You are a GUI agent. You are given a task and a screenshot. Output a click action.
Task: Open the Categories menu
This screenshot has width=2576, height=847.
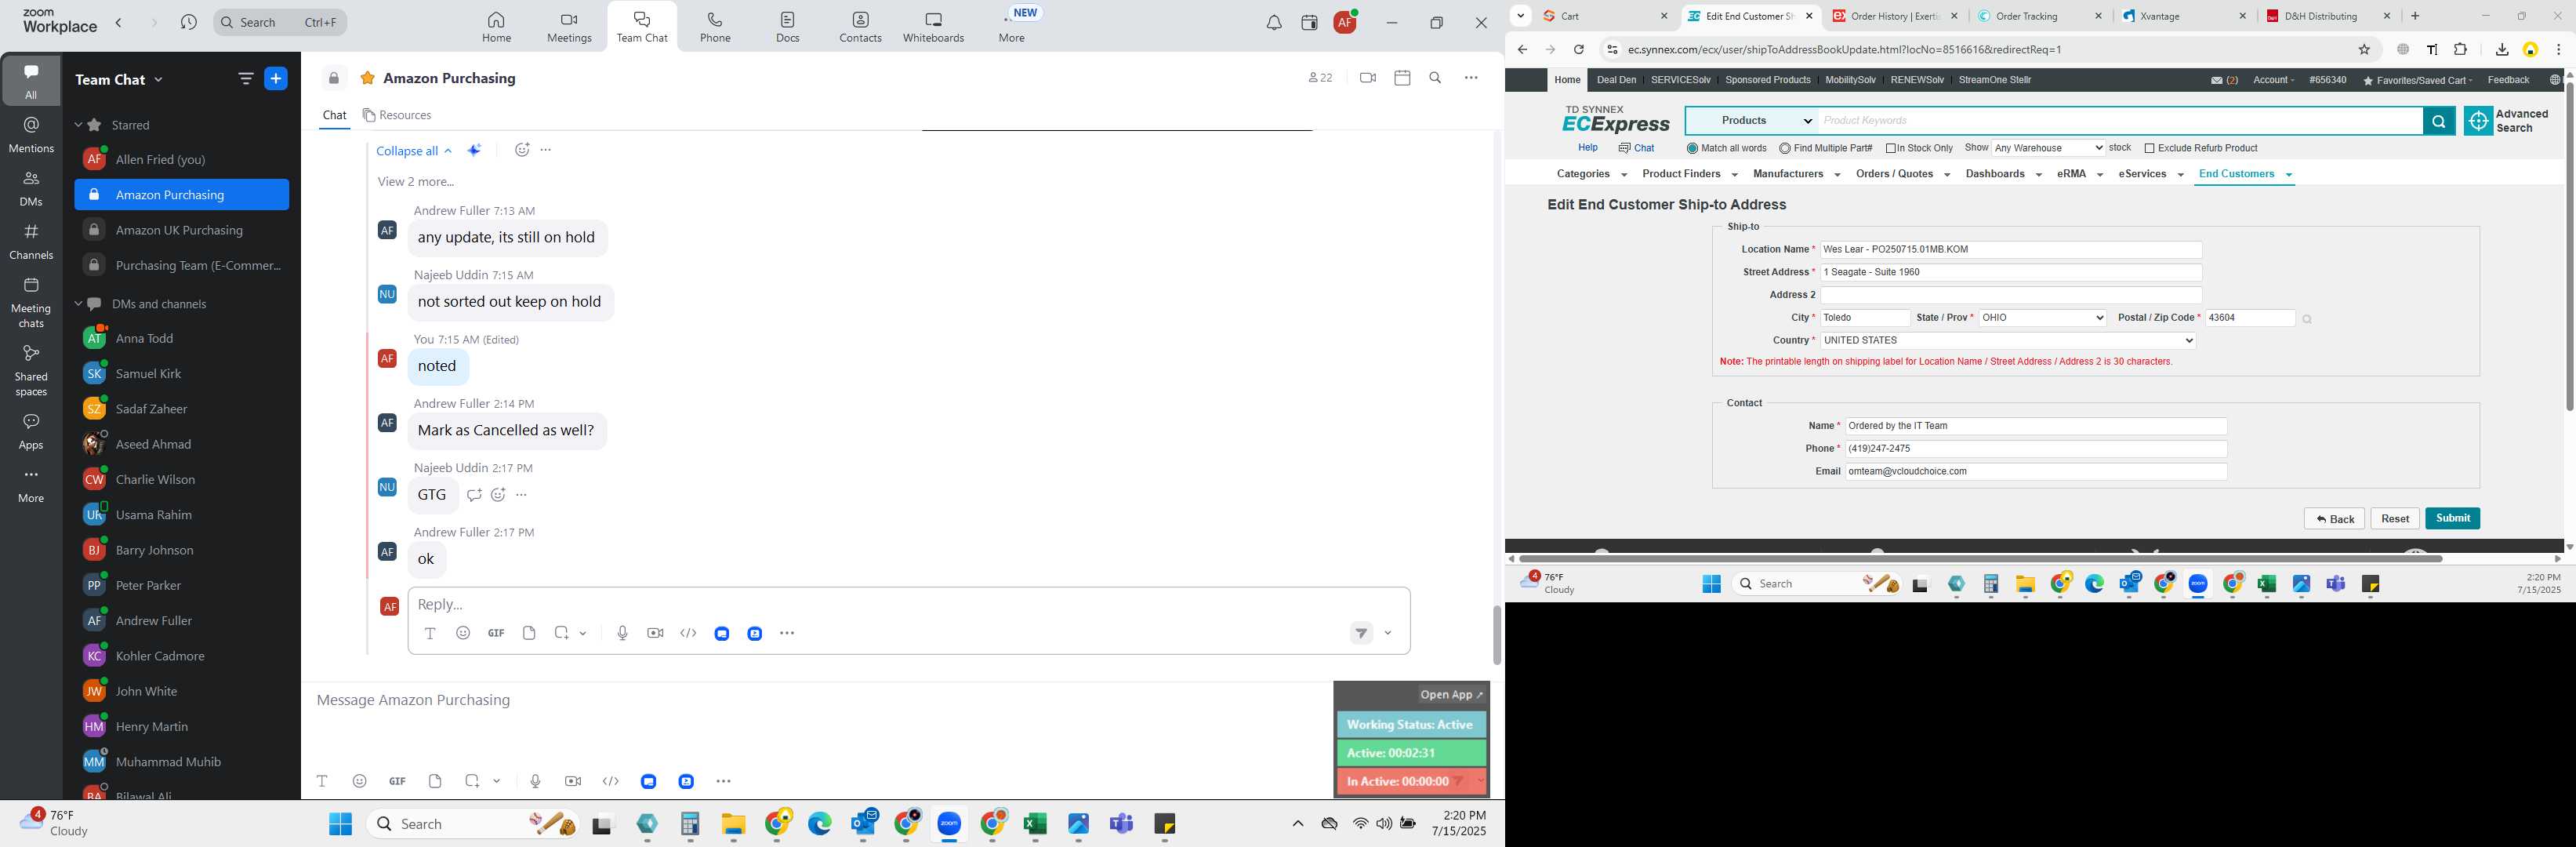pyautogui.click(x=1591, y=174)
